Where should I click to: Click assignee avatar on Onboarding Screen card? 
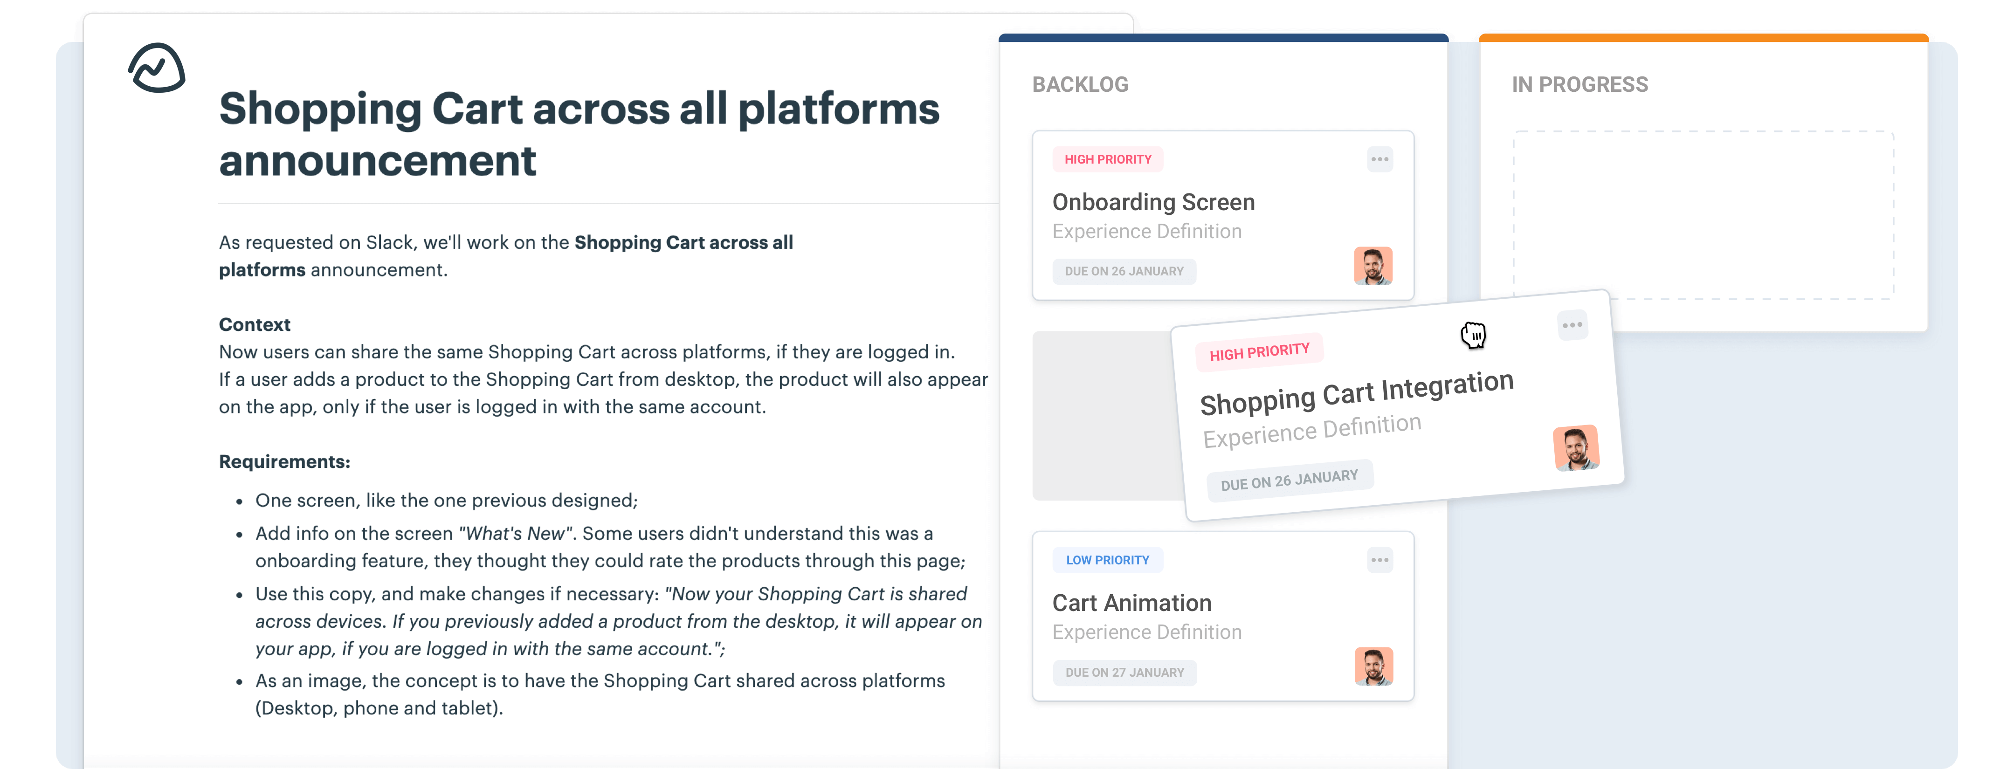click(x=1373, y=267)
